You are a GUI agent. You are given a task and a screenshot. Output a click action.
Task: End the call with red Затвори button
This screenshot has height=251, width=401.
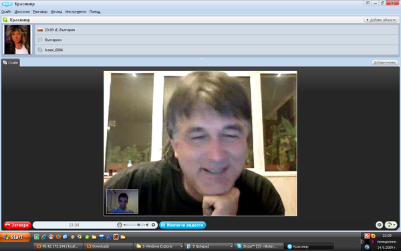17,225
